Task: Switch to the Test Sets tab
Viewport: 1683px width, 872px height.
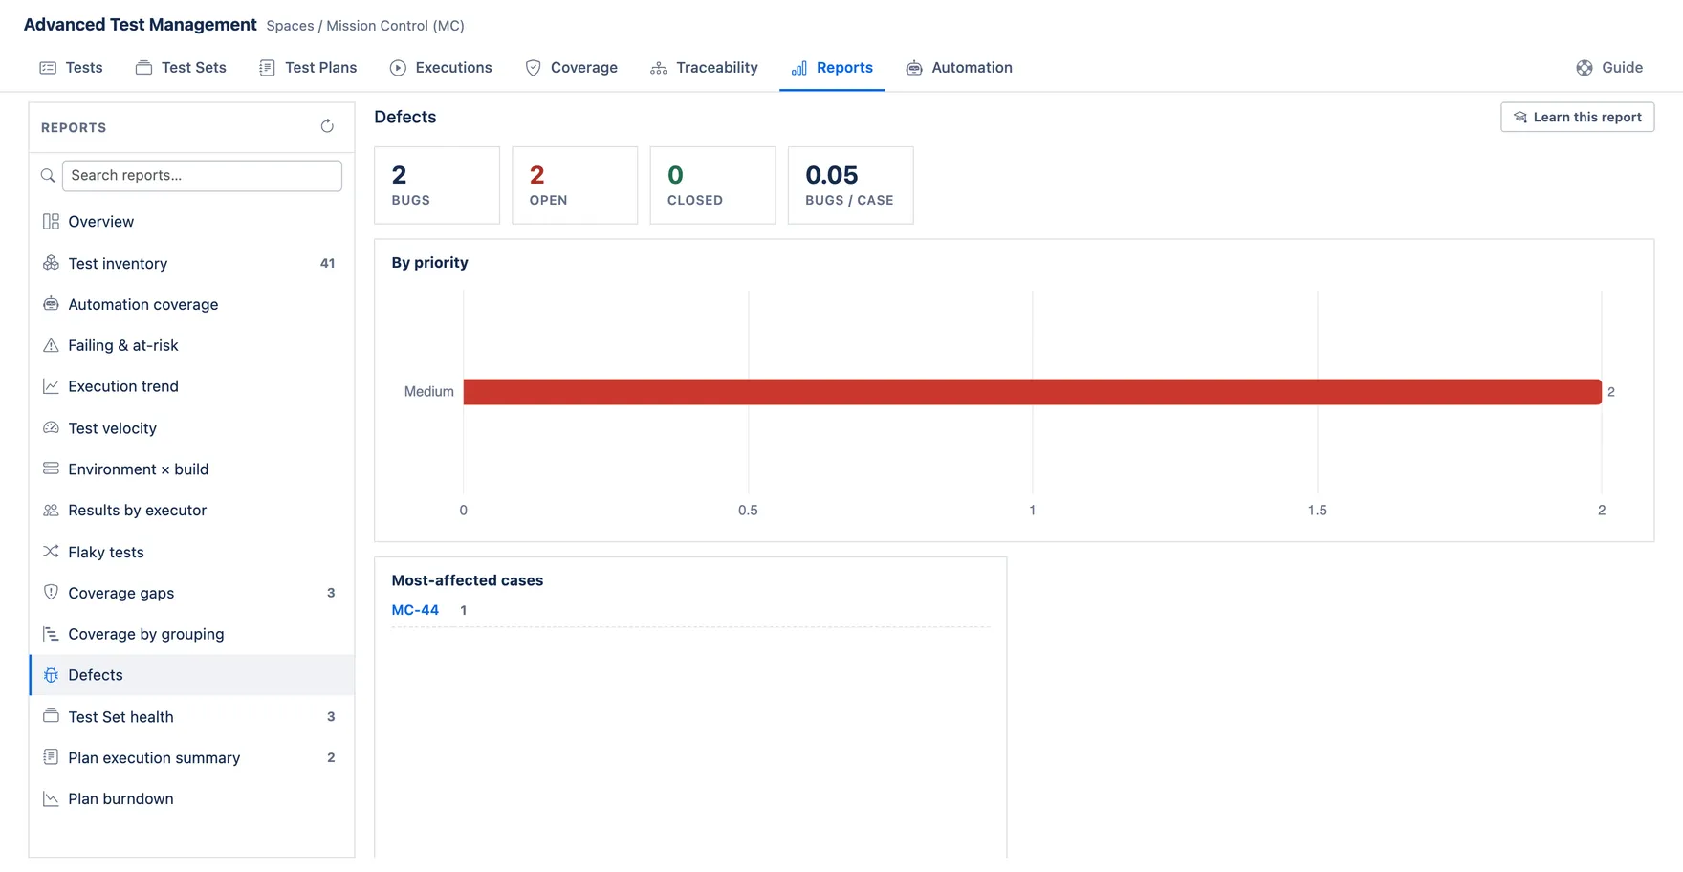Action: coord(182,68)
